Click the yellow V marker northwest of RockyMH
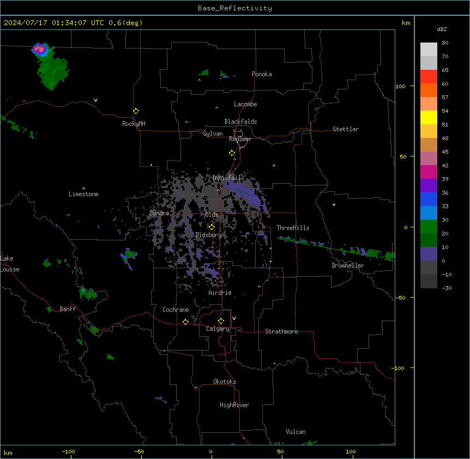Screen dimensions: 470x459 coord(95,100)
